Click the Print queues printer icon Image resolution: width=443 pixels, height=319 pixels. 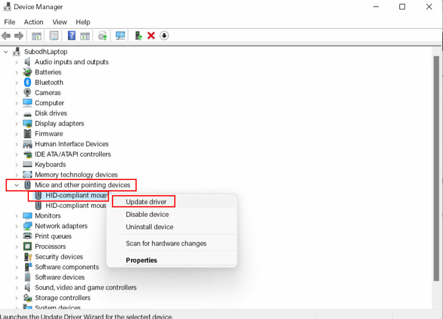point(27,236)
